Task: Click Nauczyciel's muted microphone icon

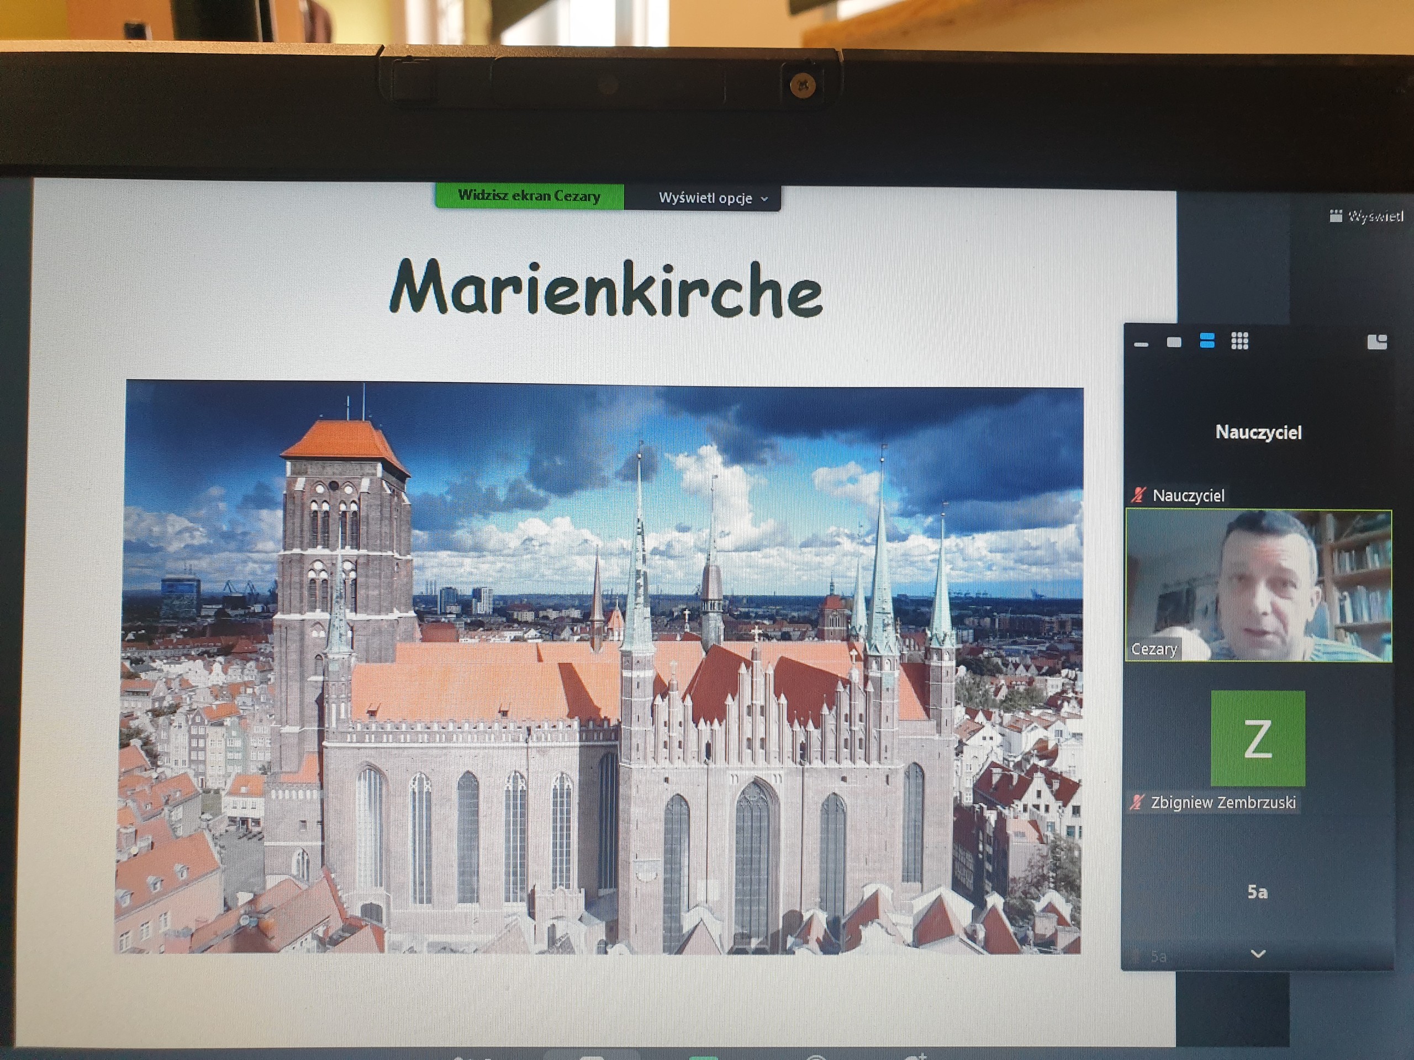Action: [x=1138, y=495]
